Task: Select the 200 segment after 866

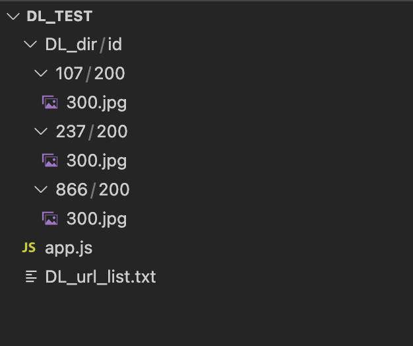Action: (113, 190)
